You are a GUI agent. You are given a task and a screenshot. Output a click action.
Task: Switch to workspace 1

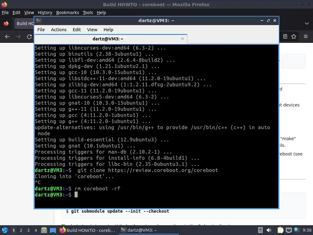point(13,230)
